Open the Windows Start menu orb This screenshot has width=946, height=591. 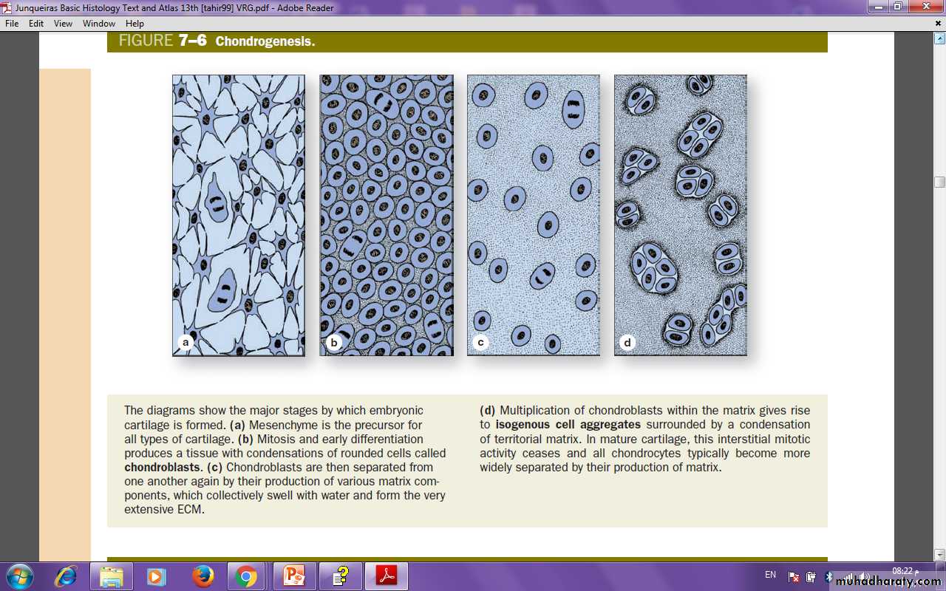point(19,576)
